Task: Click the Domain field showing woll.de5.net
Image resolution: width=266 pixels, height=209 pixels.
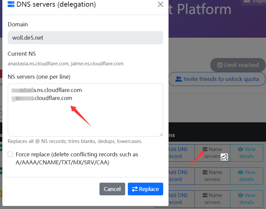Action: point(85,38)
